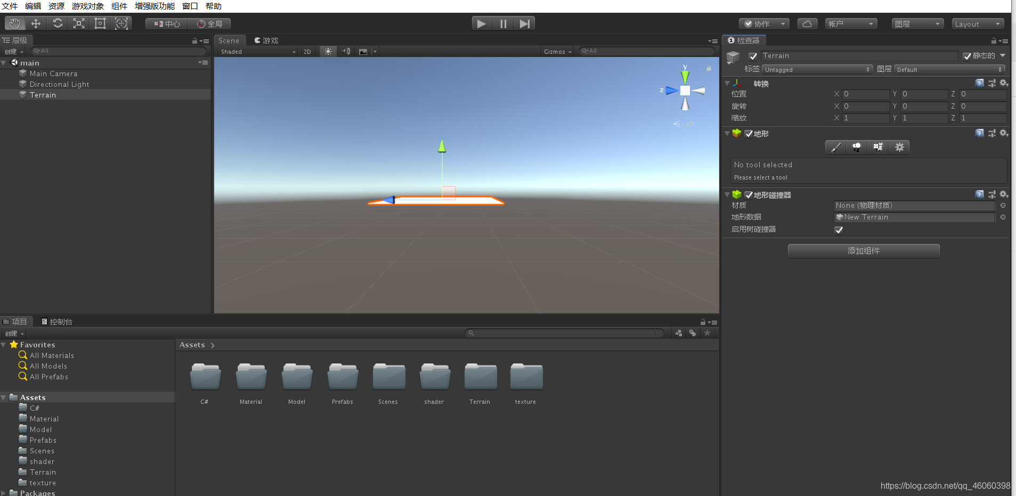Expand the Packages tree node

pos(4,493)
